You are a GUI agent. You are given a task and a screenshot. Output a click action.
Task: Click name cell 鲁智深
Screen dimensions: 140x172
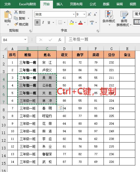[47, 154]
